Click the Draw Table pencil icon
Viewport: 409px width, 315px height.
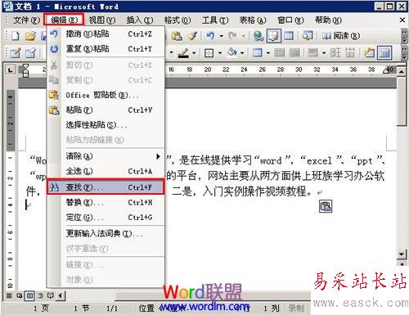[x=15, y=52]
